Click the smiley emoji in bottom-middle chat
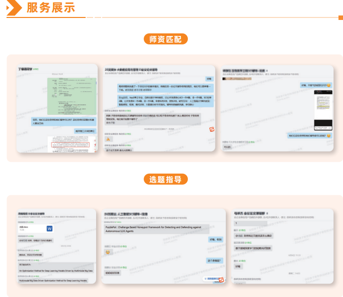Image resolution: width=343 pixels, height=297 pixels. click(107, 253)
